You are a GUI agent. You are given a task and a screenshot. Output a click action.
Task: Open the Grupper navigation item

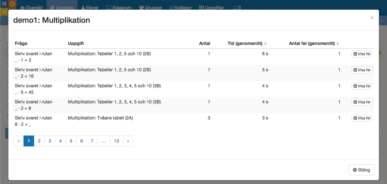tap(151, 8)
